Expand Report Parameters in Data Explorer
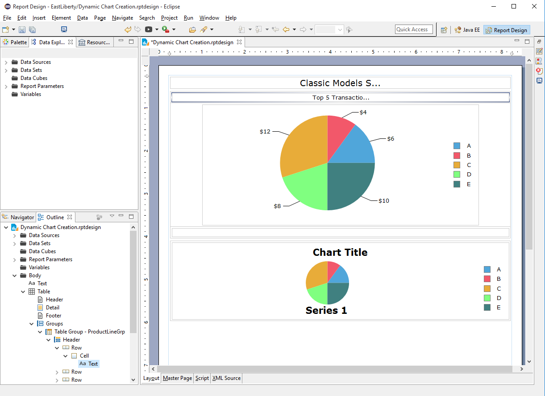The image size is (545, 396). 6,86
